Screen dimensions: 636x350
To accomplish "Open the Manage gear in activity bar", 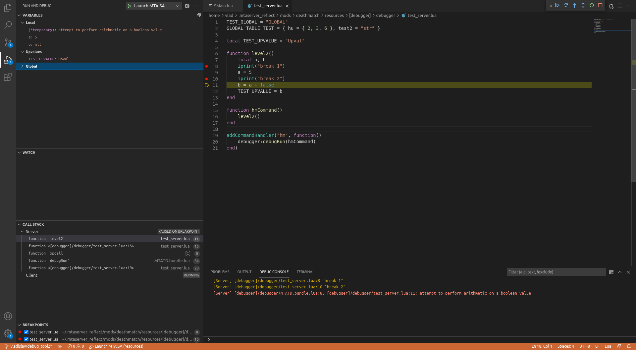I will point(8,333).
